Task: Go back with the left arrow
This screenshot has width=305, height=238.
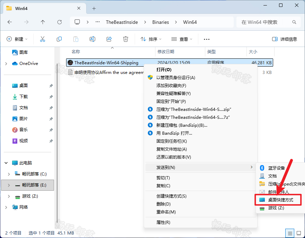Action: 10,22
